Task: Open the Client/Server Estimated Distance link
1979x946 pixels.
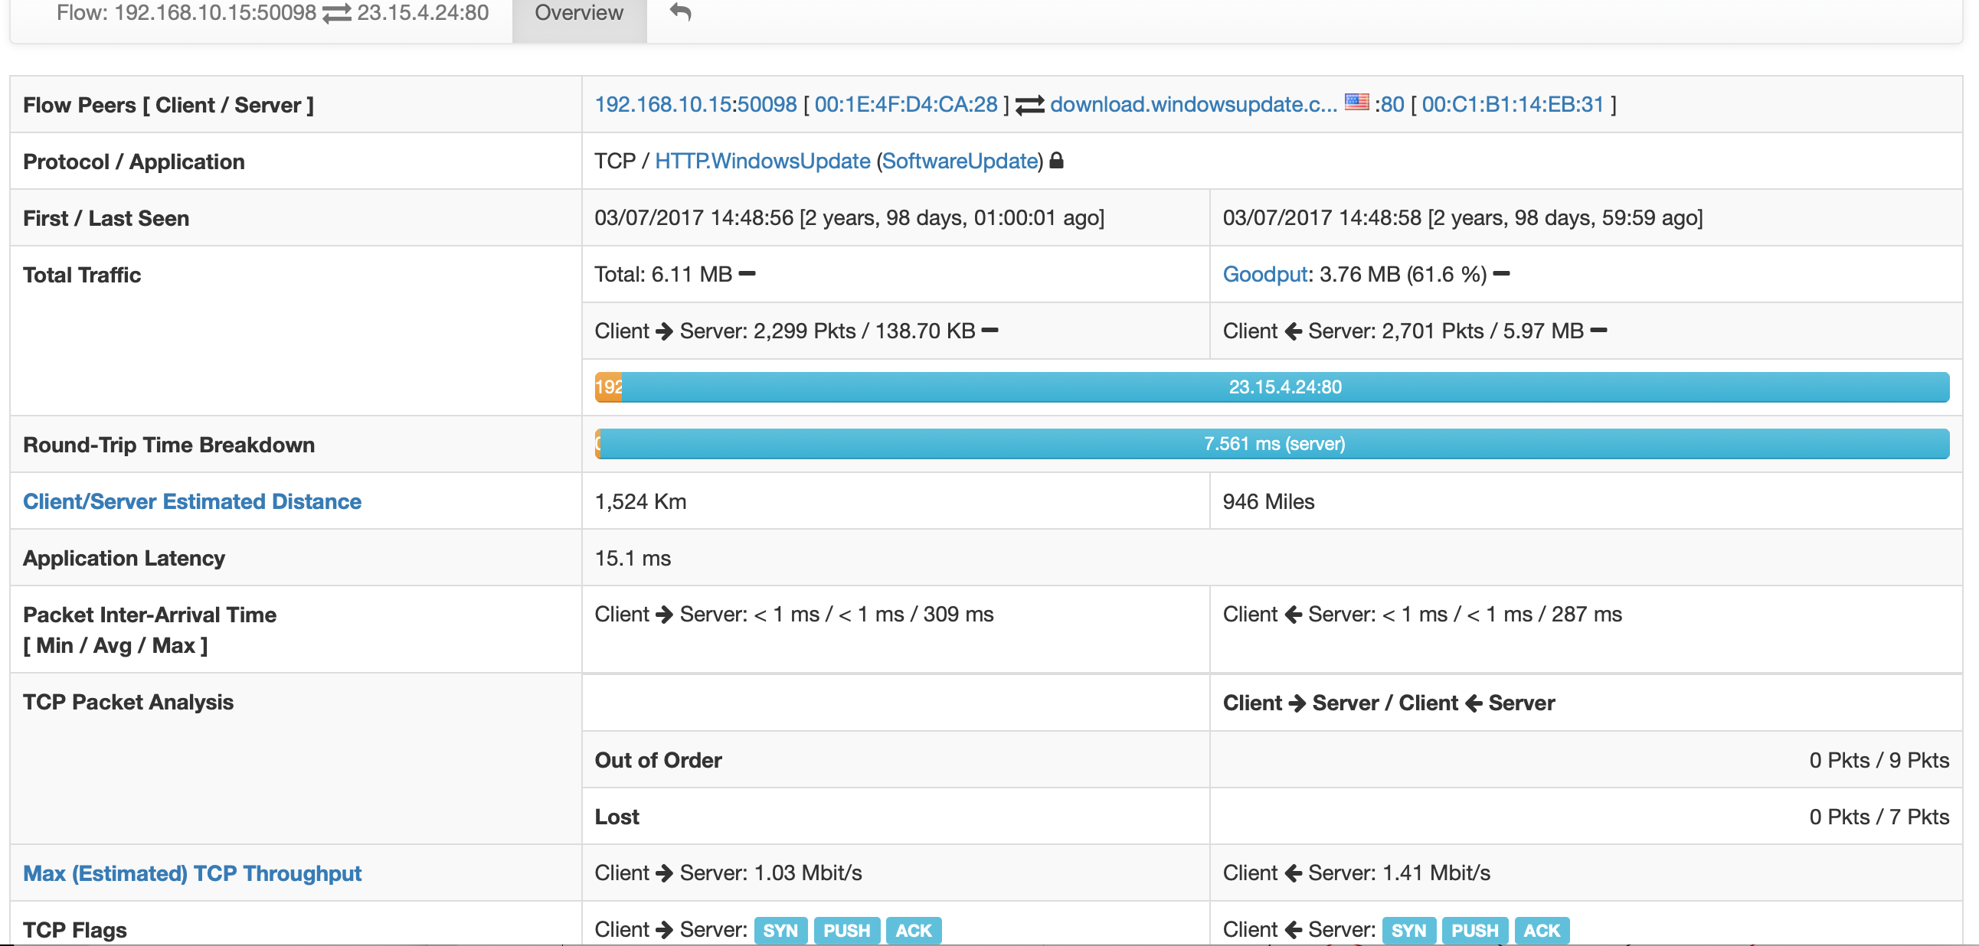Action: click(192, 501)
